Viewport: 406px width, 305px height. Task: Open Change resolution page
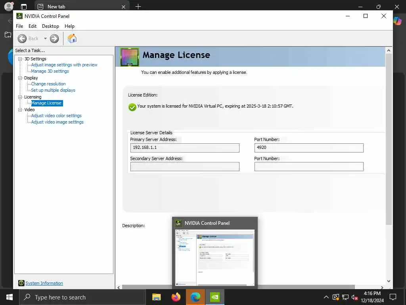(48, 84)
